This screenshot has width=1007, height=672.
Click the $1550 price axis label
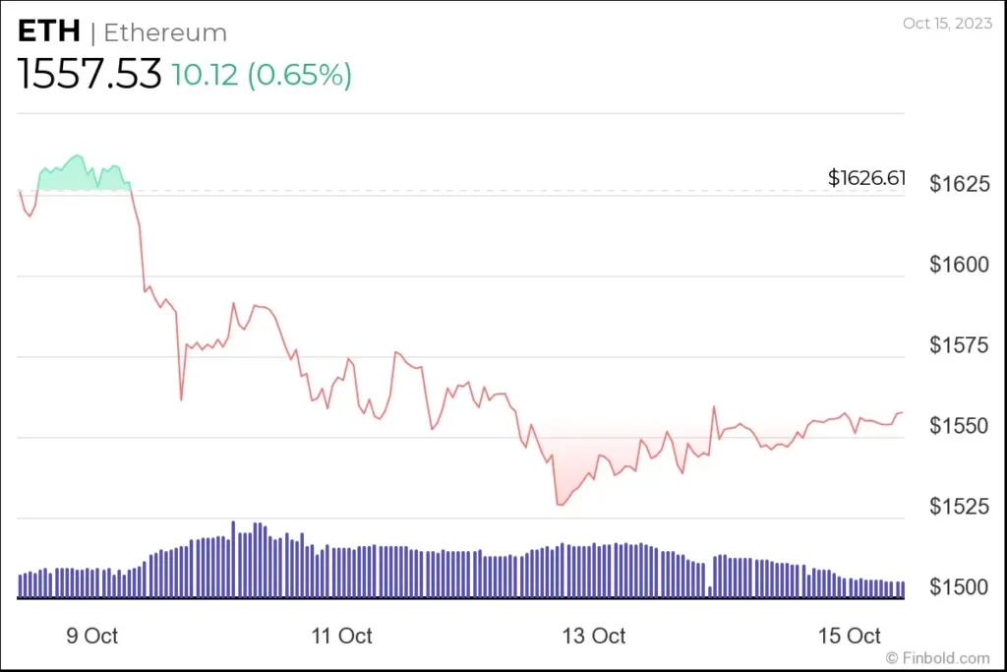959,426
